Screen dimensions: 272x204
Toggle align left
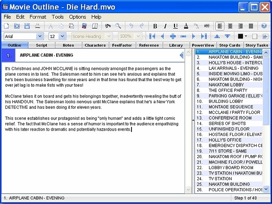click(x=220, y=26)
